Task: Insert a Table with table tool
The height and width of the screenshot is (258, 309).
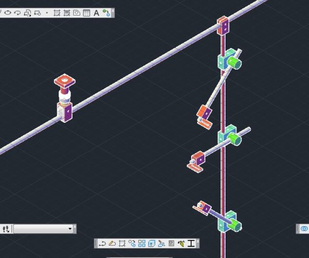Action: pos(87,13)
